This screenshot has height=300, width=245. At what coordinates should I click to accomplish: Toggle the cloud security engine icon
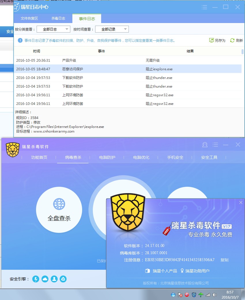pyautogui.click(x=45, y=279)
